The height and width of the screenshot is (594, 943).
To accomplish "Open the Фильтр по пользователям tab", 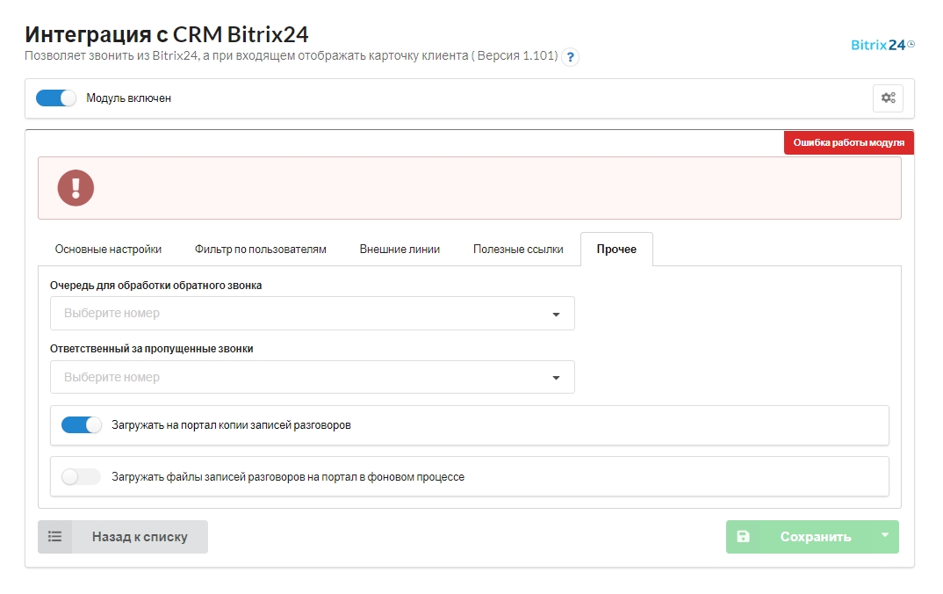I will [260, 250].
